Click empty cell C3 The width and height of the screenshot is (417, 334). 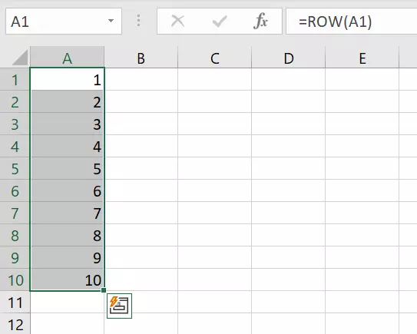(214, 124)
